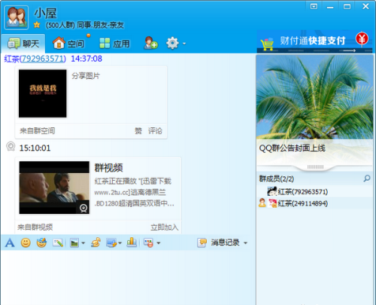Click the red yuan symbol icon
376x305 pixels.
[x=362, y=39]
